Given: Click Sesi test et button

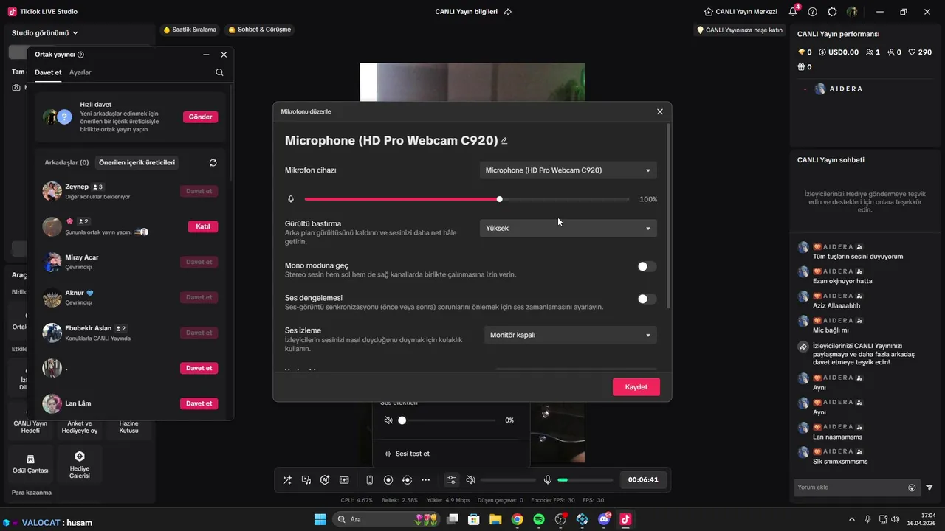Looking at the screenshot, I should point(407,454).
